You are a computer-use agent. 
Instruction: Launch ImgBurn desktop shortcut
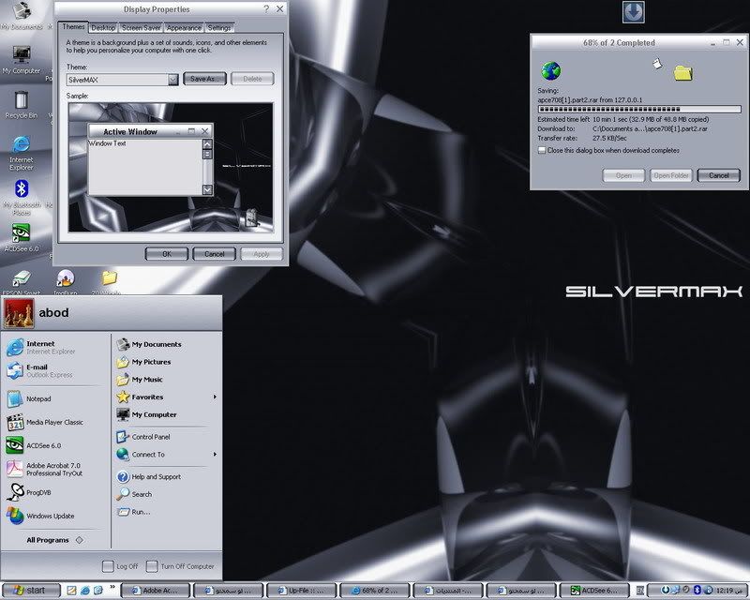[x=66, y=282]
